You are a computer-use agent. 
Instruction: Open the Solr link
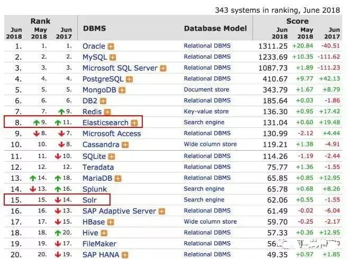click(x=89, y=200)
